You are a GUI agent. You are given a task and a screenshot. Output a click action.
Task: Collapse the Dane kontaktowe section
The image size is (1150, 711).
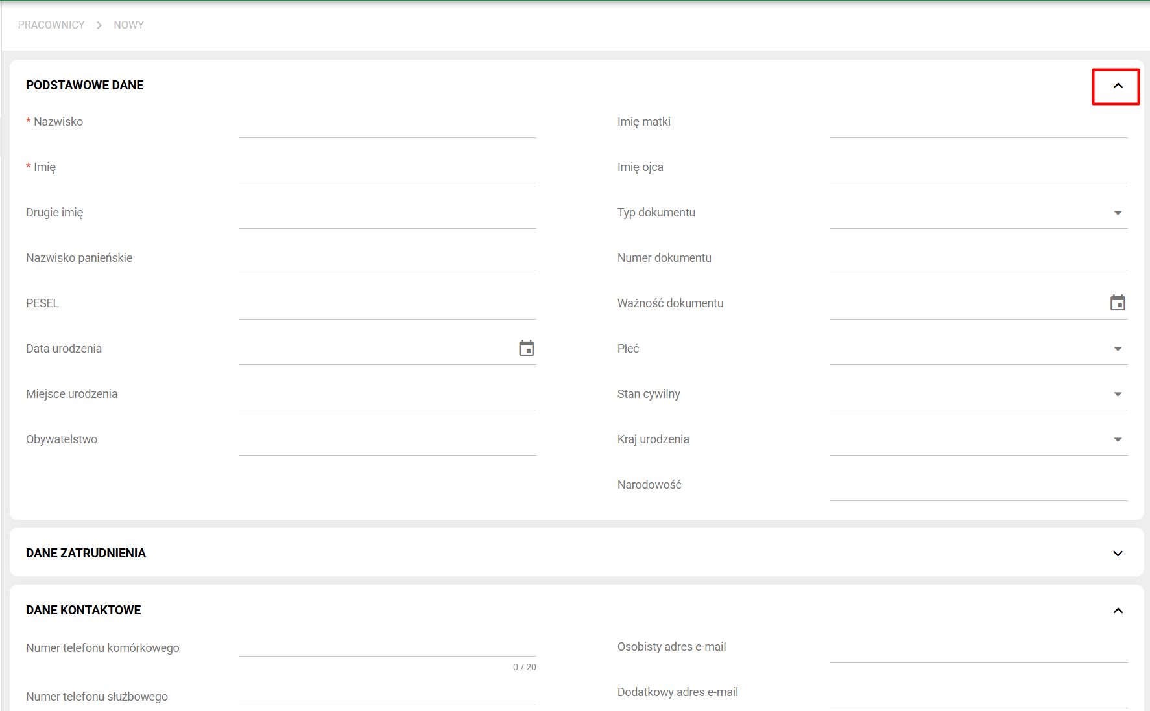pyautogui.click(x=1118, y=611)
